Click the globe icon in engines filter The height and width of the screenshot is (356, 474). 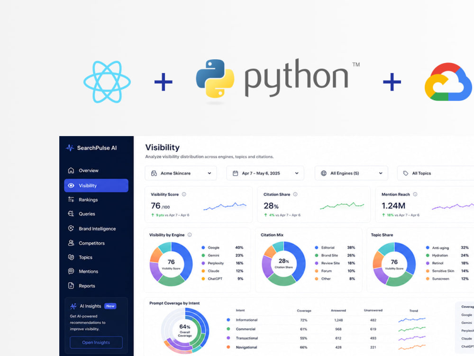tap(323, 173)
